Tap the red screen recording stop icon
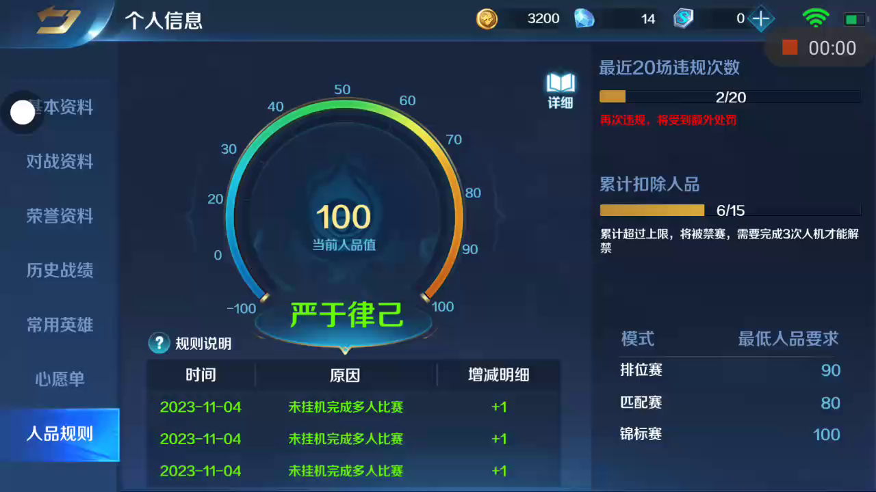The width and height of the screenshot is (876, 492). click(790, 47)
